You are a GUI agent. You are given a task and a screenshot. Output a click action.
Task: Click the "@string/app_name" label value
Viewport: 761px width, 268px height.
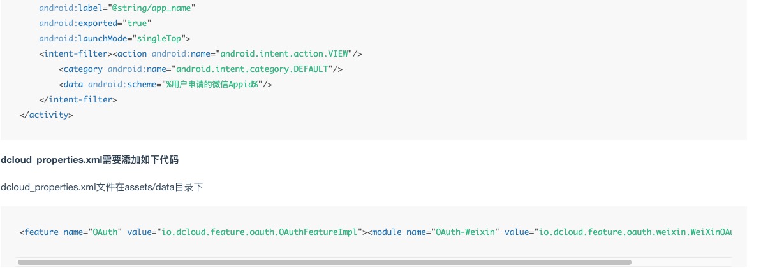click(x=153, y=8)
